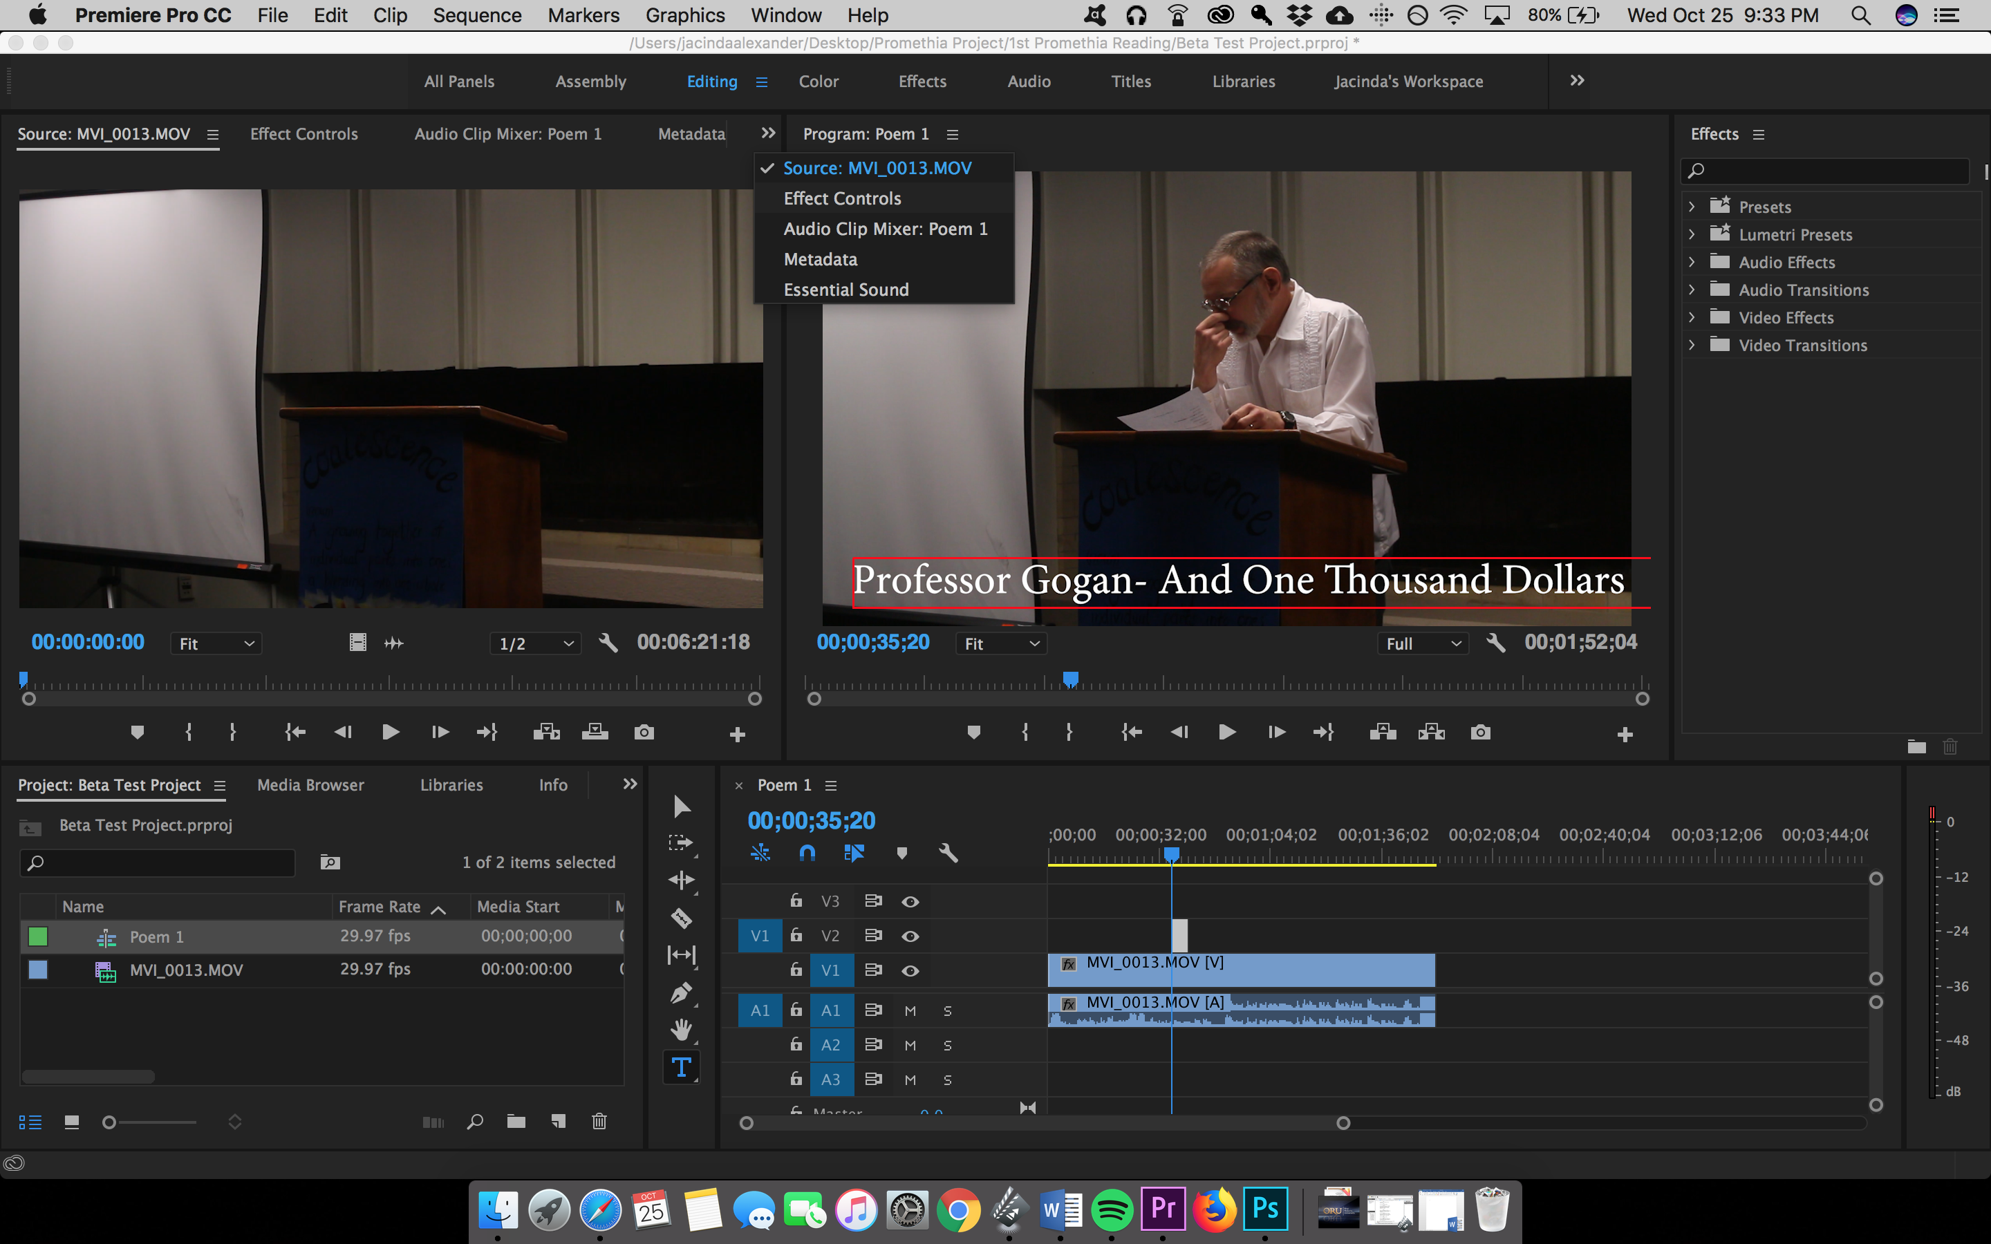Choose Essential Sound from the panel list
The height and width of the screenshot is (1244, 1991).
click(x=845, y=290)
